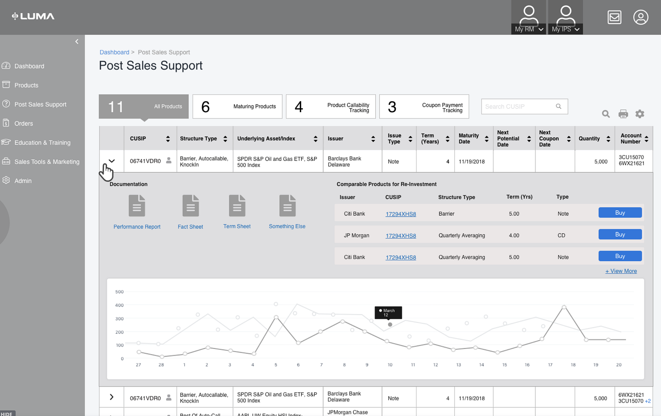Sort table by Maturity Date
Screen dimensions: 661x416
pyautogui.click(x=487, y=139)
